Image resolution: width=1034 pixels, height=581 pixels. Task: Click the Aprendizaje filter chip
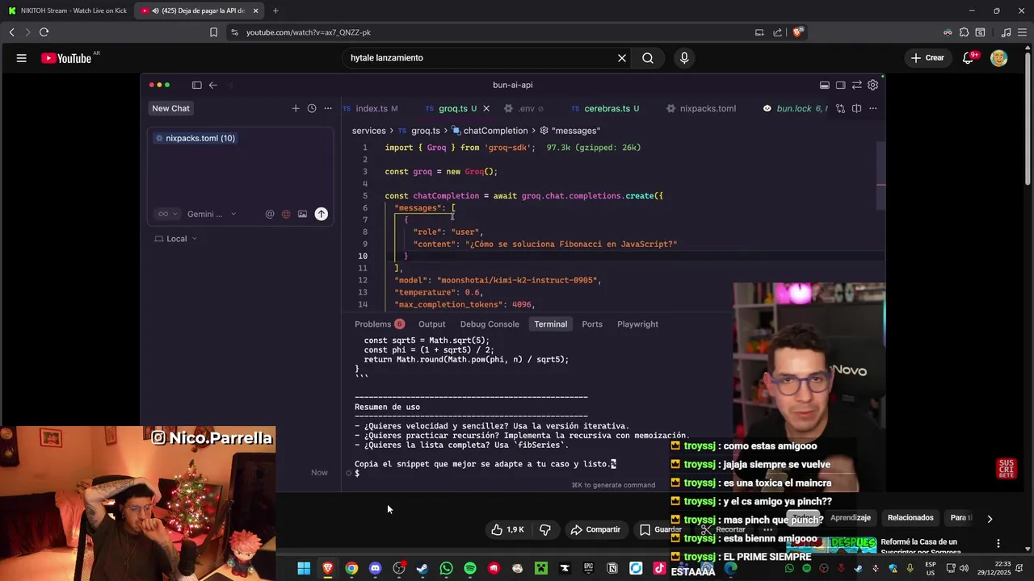(851, 518)
